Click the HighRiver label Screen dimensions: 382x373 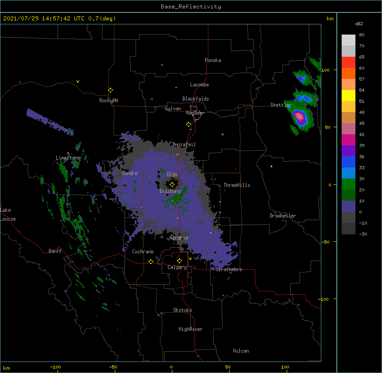(x=191, y=329)
